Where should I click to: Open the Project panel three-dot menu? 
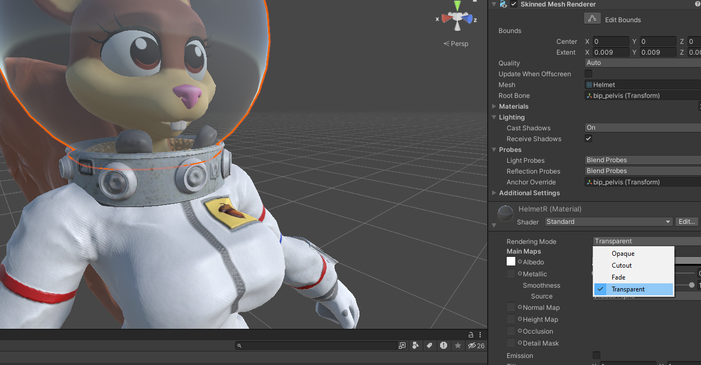(481, 335)
